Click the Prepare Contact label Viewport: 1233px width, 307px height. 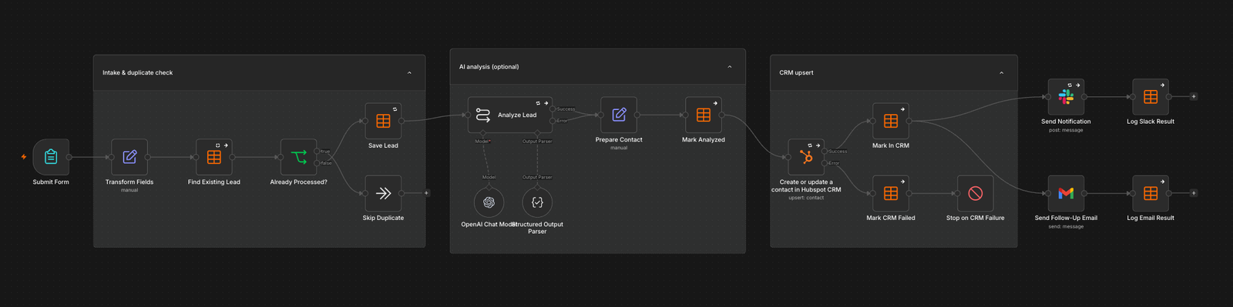[x=619, y=140]
